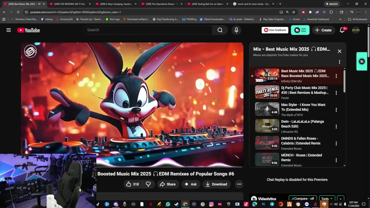The width and height of the screenshot is (370, 208).
Task: Open options for Dj Party Club Music Mix
Action: (x=336, y=93)
